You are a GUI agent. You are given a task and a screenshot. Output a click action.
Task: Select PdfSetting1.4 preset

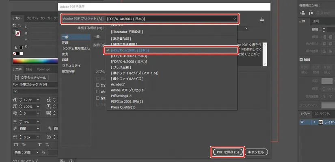coord(172,96)
